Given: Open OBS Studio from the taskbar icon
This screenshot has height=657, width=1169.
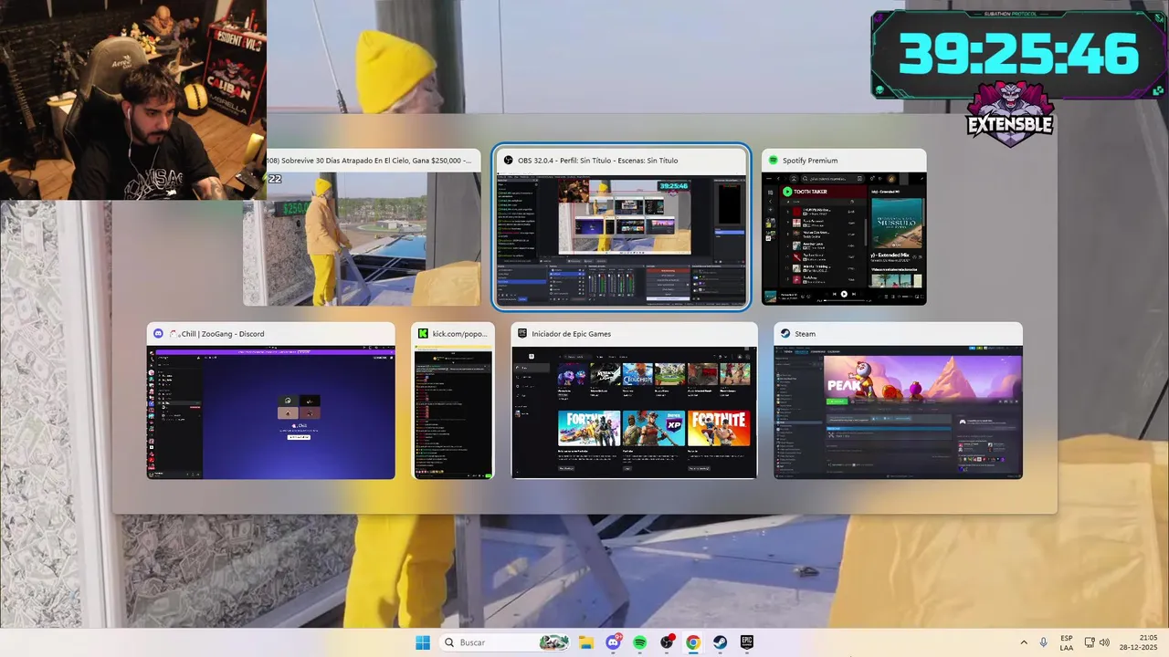Looking at the screenshot, I should tap(667, 642).
